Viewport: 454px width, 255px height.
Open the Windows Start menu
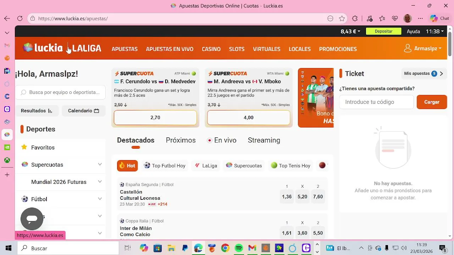point(9,248)
